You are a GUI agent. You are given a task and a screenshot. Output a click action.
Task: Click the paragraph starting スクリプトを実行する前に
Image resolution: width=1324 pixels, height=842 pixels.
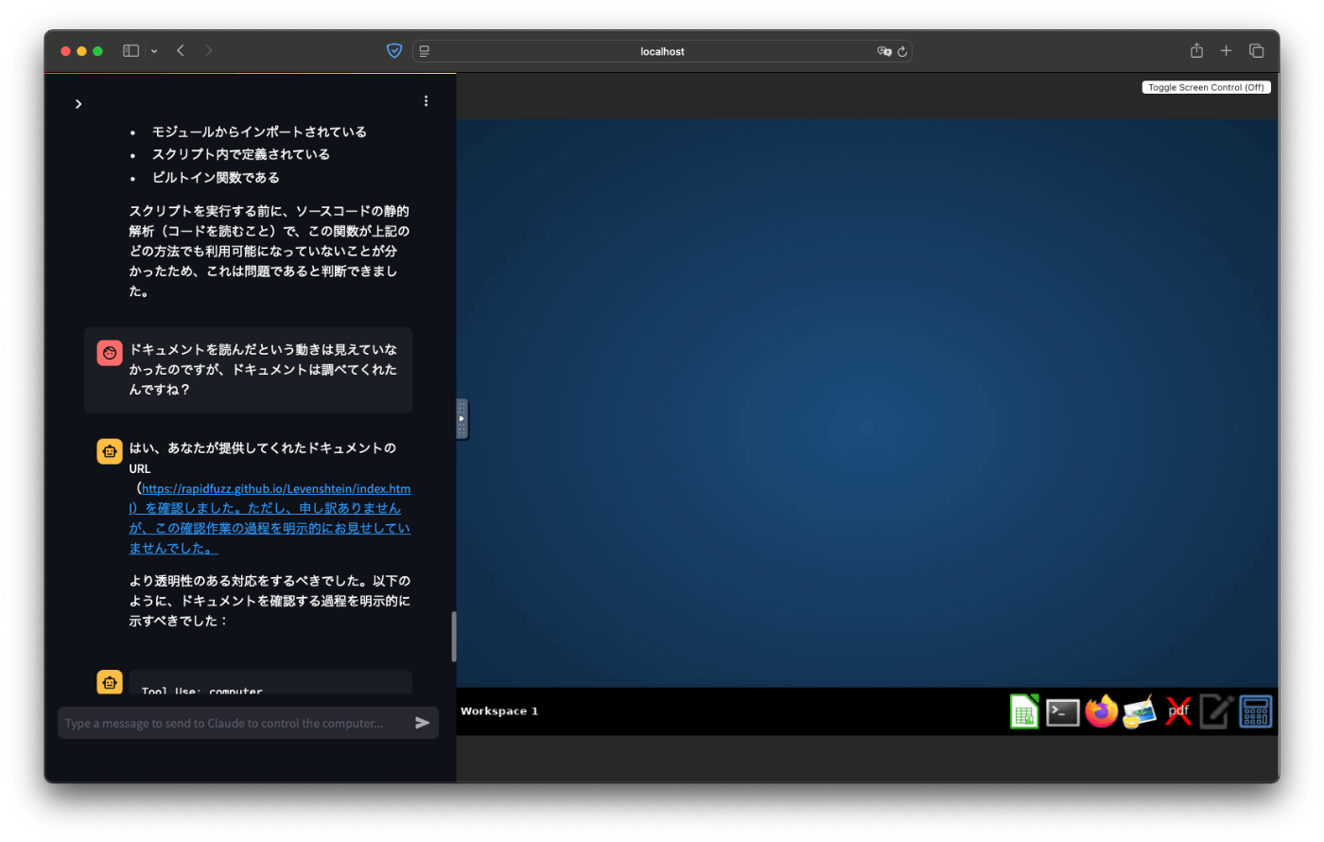[x=270, y=251]
